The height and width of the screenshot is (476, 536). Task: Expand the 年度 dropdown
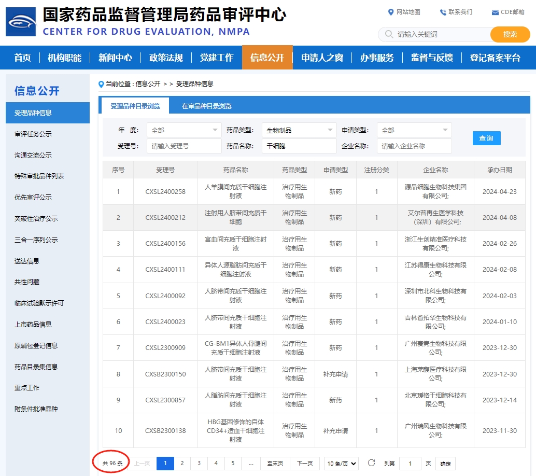tap(184, 130)
